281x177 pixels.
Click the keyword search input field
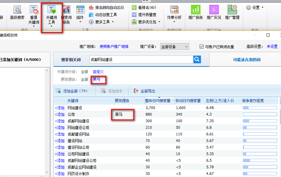141,60
